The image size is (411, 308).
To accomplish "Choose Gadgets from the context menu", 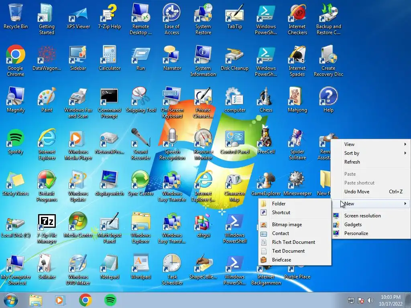I will (x=370, y=225).
